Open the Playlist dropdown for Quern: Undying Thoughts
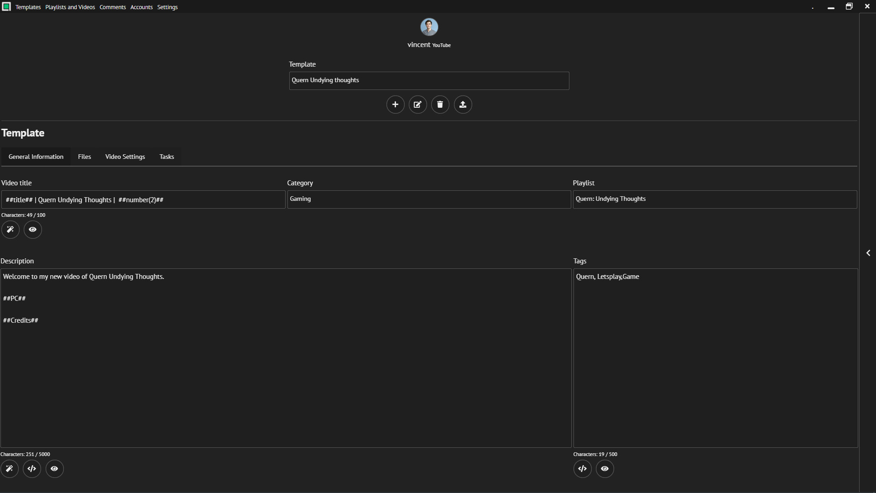Image resolution: width=876 pixels, height=493 pixels. pos(714,199)
